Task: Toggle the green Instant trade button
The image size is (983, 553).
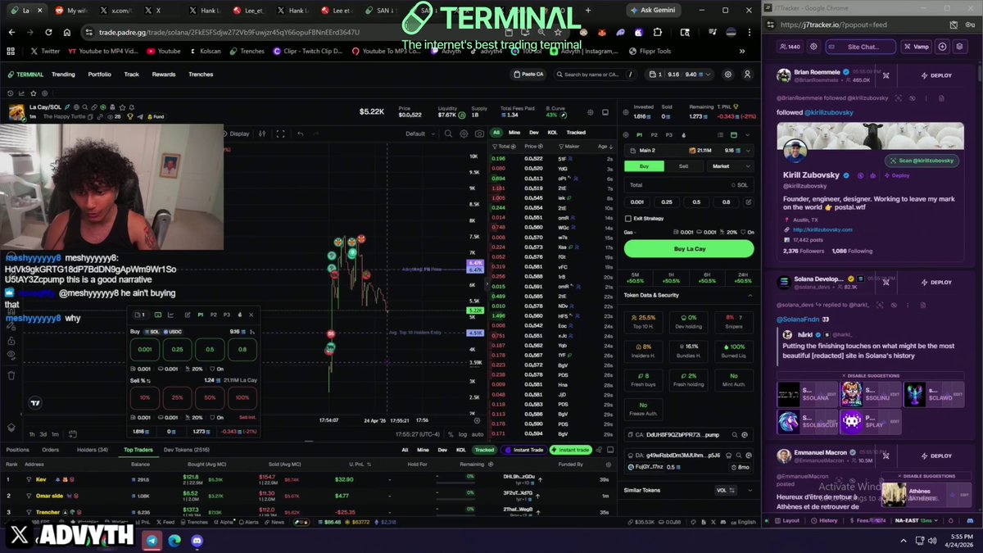Action: (x=570, y=450)
